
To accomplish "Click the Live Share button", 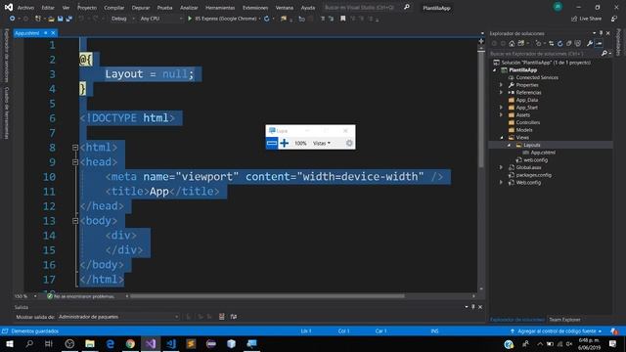I will 586,19.
